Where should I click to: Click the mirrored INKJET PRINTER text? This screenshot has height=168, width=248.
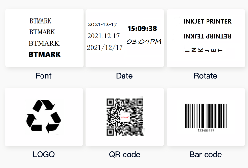pyautogui.click(x=207, y=36)
